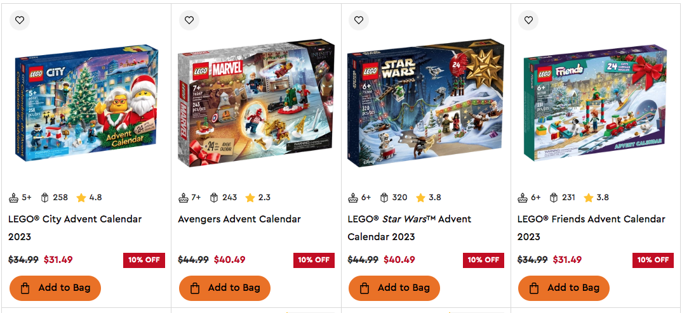Add the Friends Advent Calendar to Bag
This screenshot has height=313, width=689.
[564, 288]
